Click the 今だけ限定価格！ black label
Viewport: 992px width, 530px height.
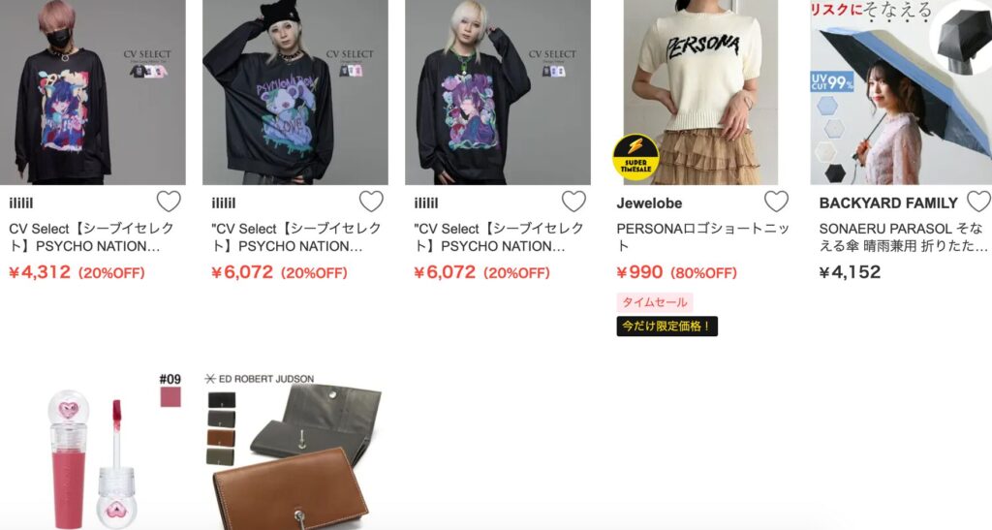click(666, 327)
